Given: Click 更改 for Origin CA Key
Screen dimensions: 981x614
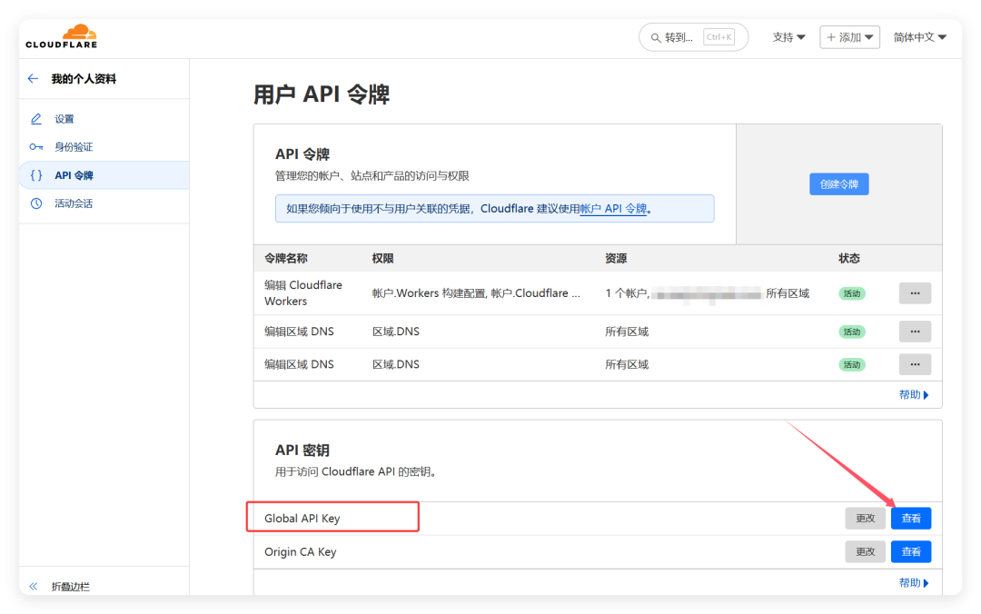Looking at the screenshot, I should point(866,551).
